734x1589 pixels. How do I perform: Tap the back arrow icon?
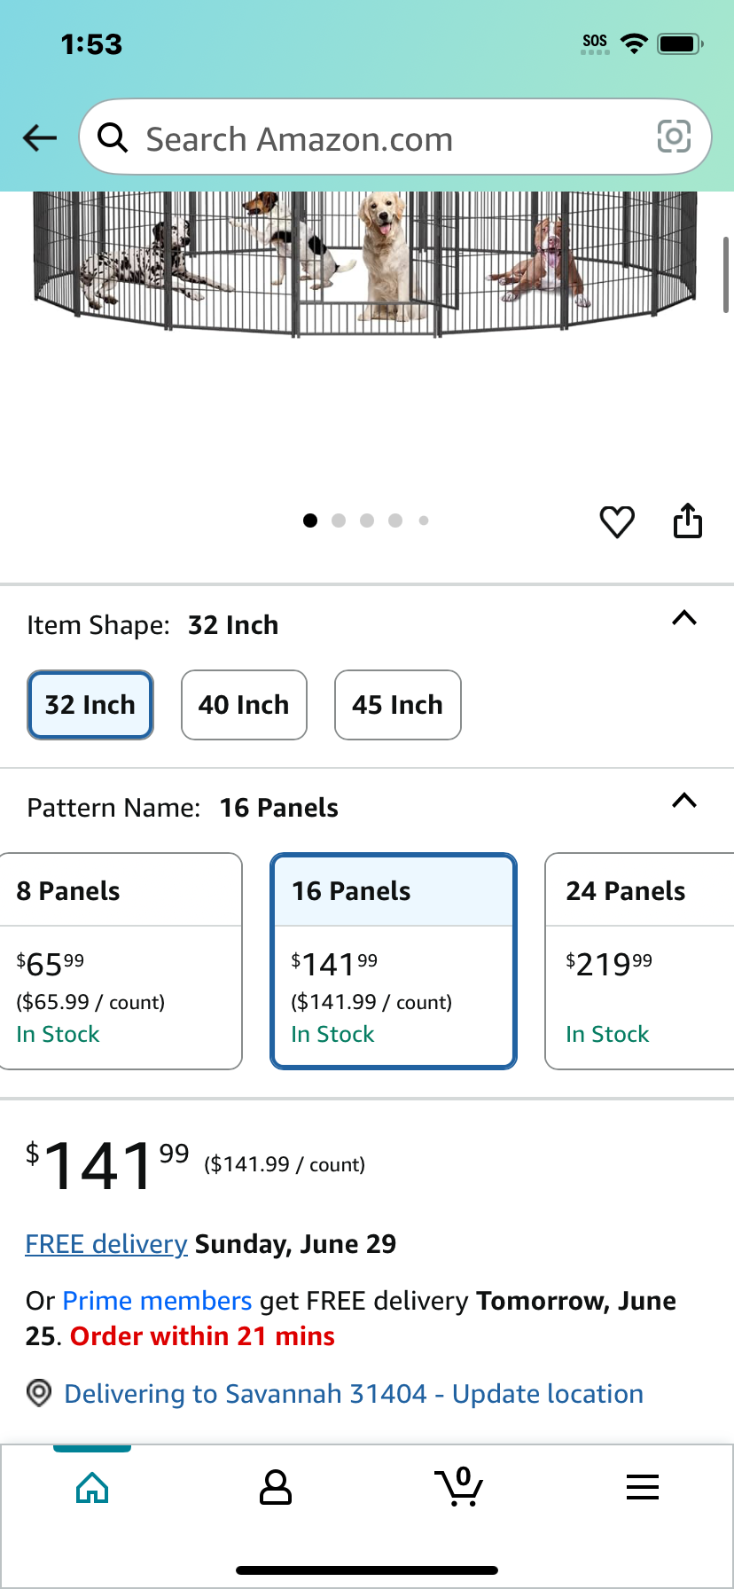(40, 137)
